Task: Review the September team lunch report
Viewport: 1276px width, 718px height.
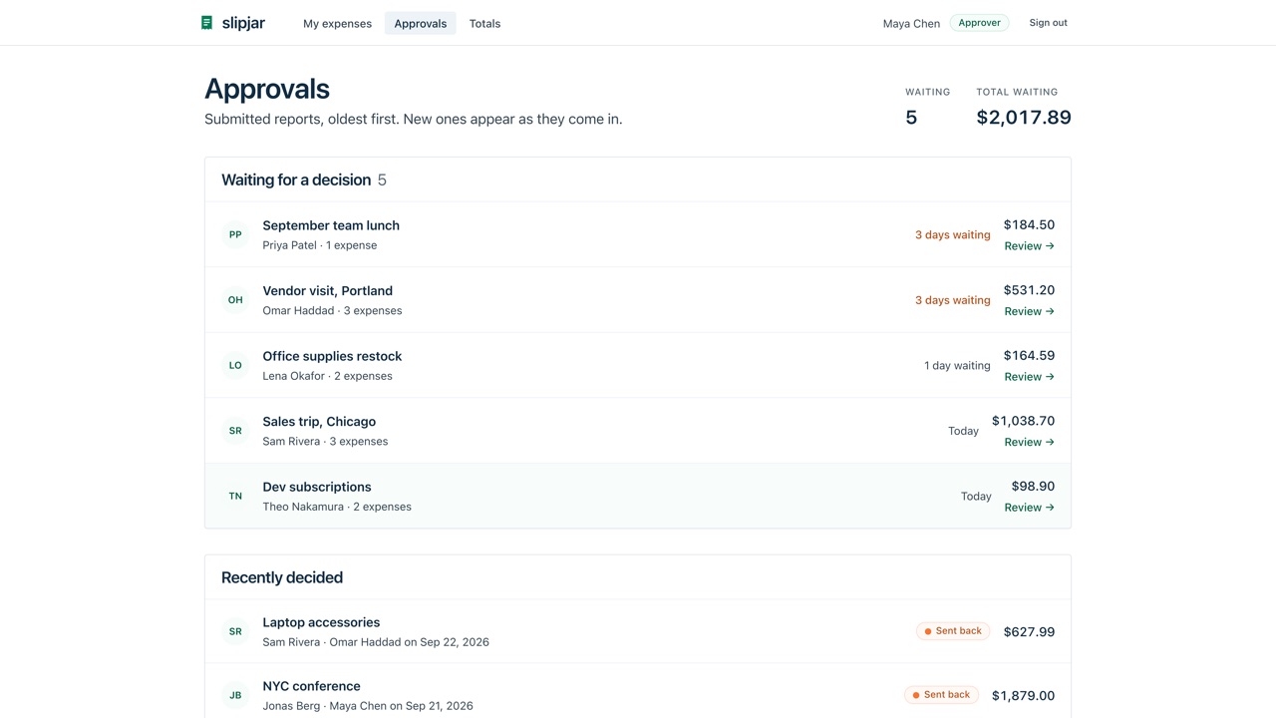Action: coord(1029,246)
